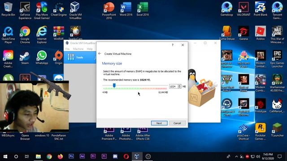Select the Garena desktop icon
The width and height of the screenshot is (287, 161).
244,33
